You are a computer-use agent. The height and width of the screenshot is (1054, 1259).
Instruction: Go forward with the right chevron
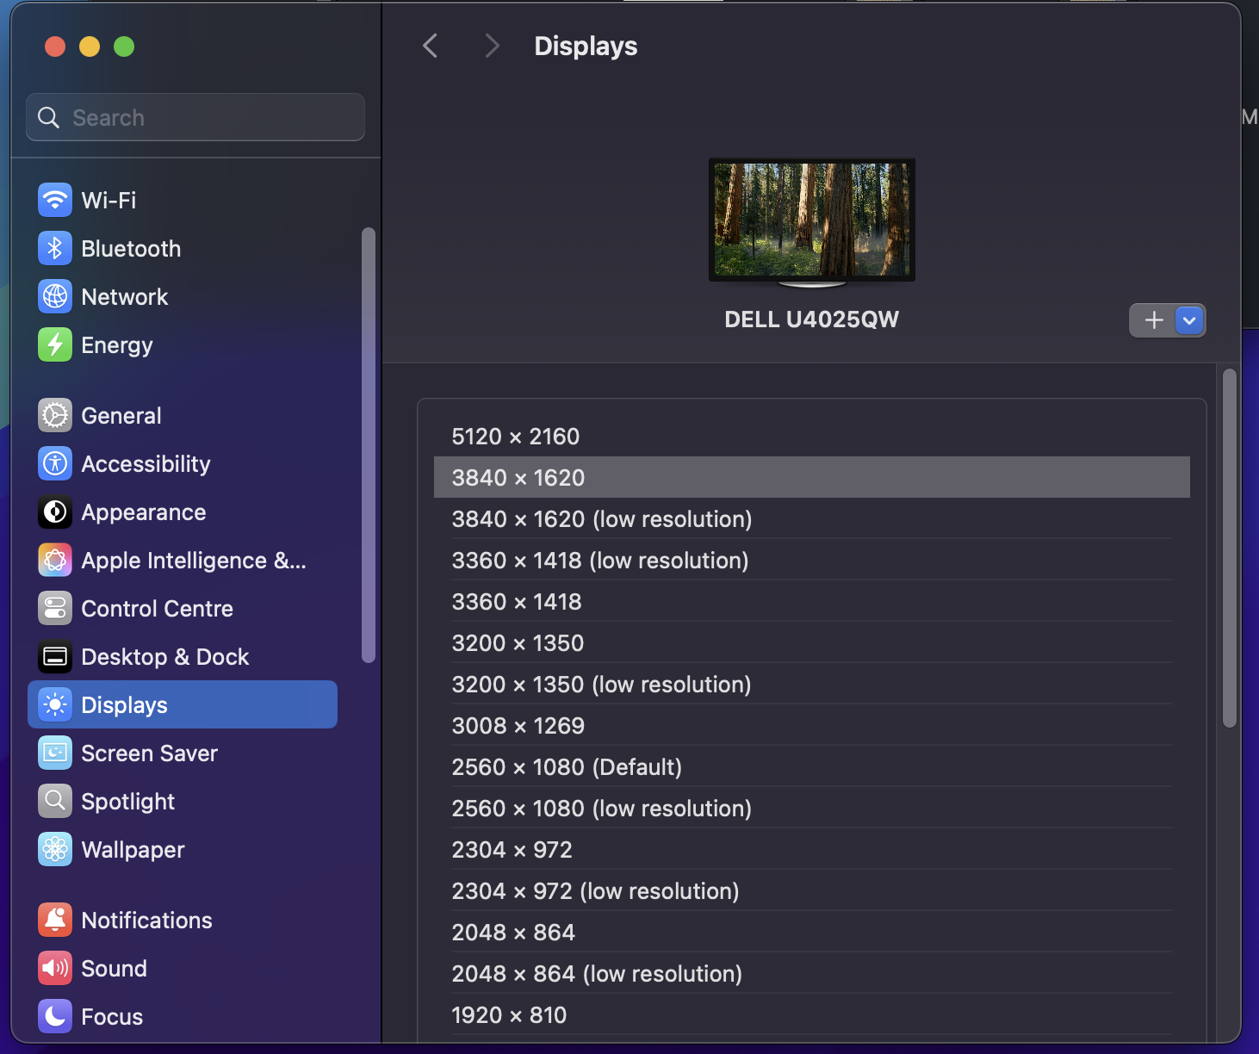point(492,46)
